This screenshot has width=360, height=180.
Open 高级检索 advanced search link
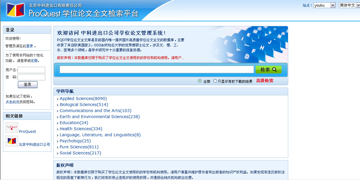click(x=265, y=81)
